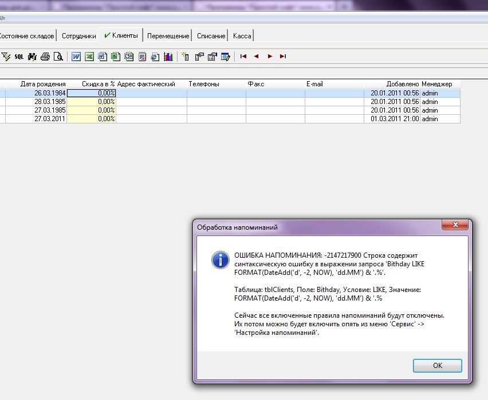
Task: Select the discount cell for 26.03.1984
Action: pos(92,93)
